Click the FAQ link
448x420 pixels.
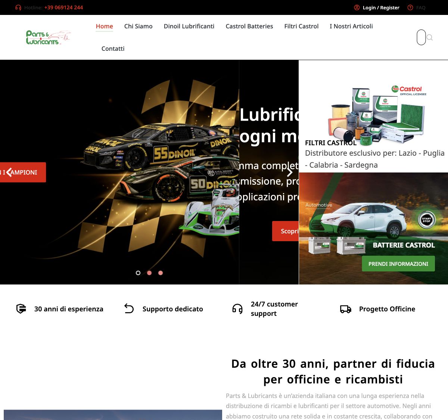coord(421,7)
